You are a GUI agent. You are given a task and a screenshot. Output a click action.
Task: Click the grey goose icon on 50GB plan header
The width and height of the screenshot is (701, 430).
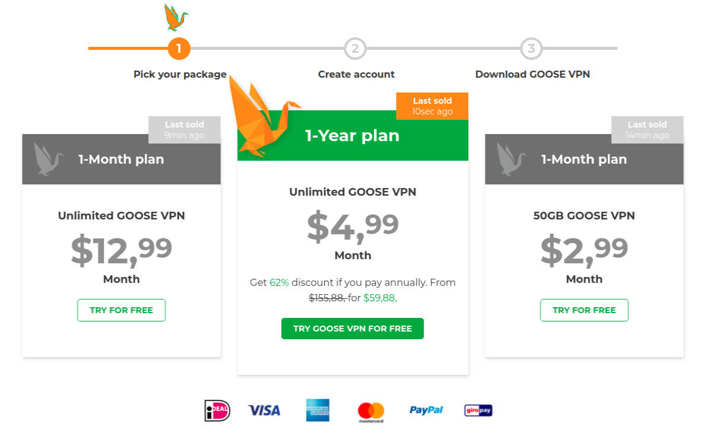click(511, 159)
